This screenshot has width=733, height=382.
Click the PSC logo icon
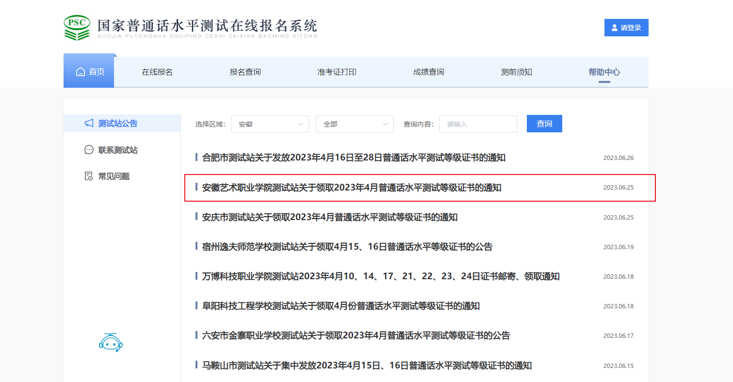click(x=77, y=28)
